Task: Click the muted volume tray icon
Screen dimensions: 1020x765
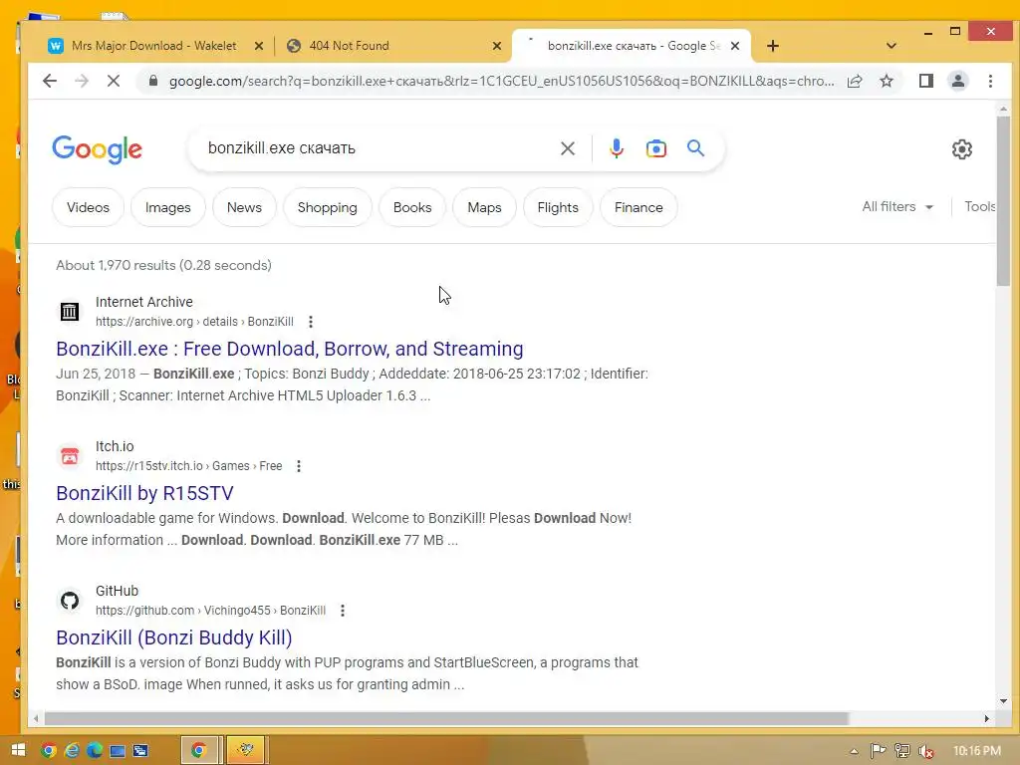Action: coord(925,751)
